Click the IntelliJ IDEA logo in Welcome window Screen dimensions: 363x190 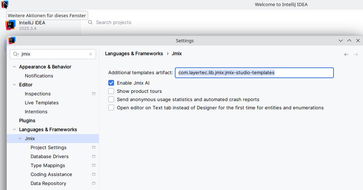tap(10, 25)
